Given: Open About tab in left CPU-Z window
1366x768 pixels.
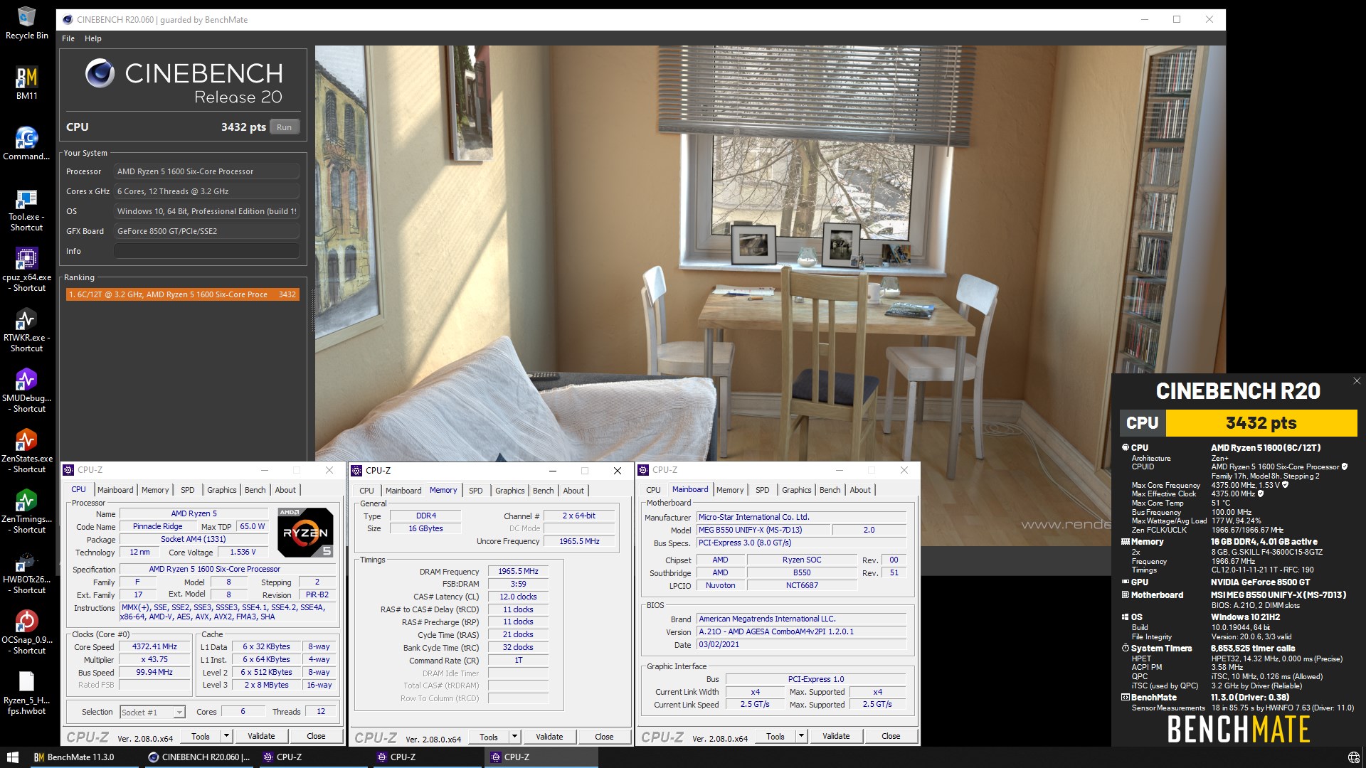Looking at the screenshot, I should [285, 490].
